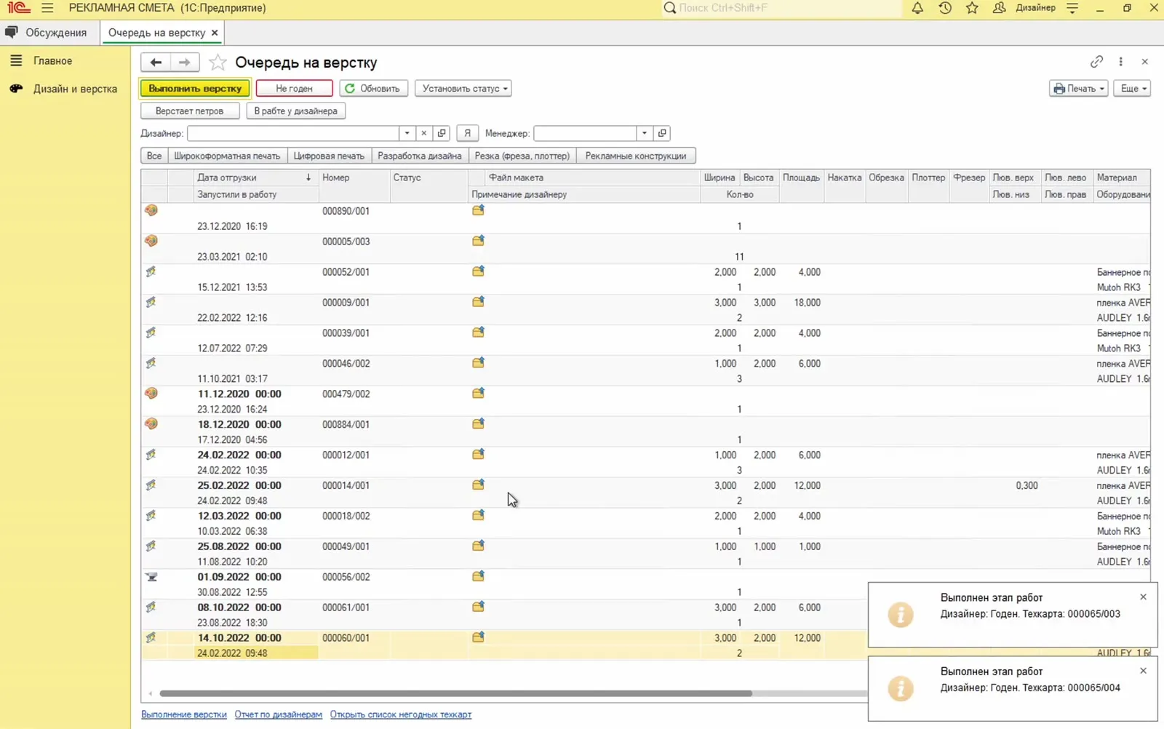Click the palette icon of row 000005/003
The height and width of the screenshot is (729, 1164).
(x=151, y=241)
